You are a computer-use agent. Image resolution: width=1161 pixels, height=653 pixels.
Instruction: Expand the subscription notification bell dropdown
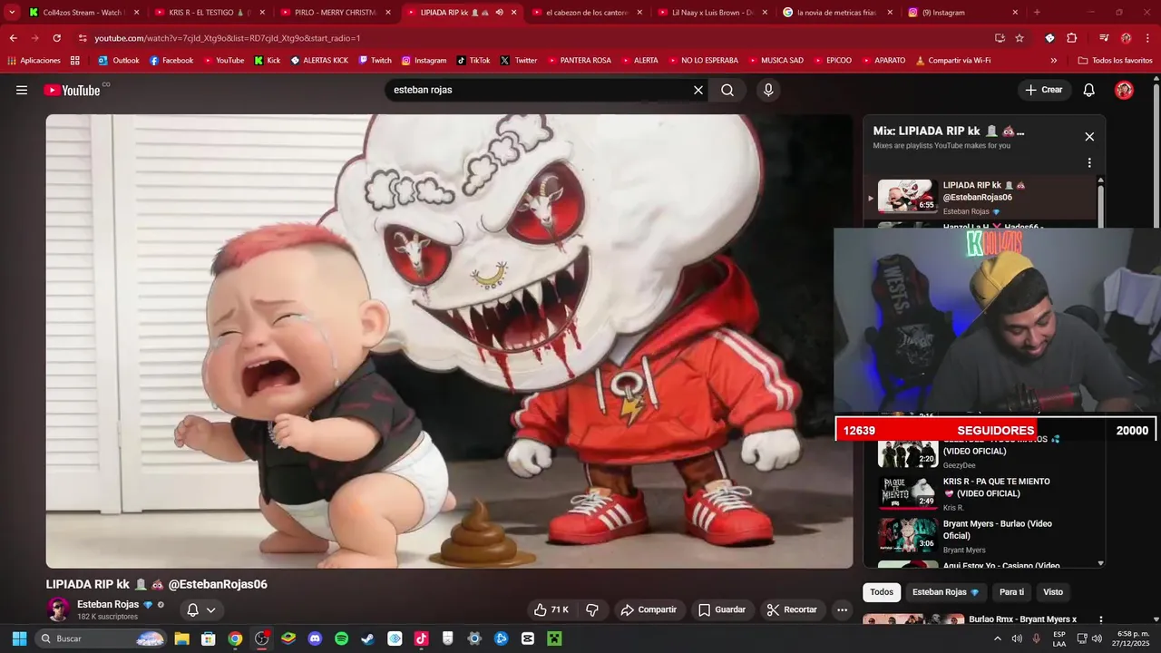(201, 609)
